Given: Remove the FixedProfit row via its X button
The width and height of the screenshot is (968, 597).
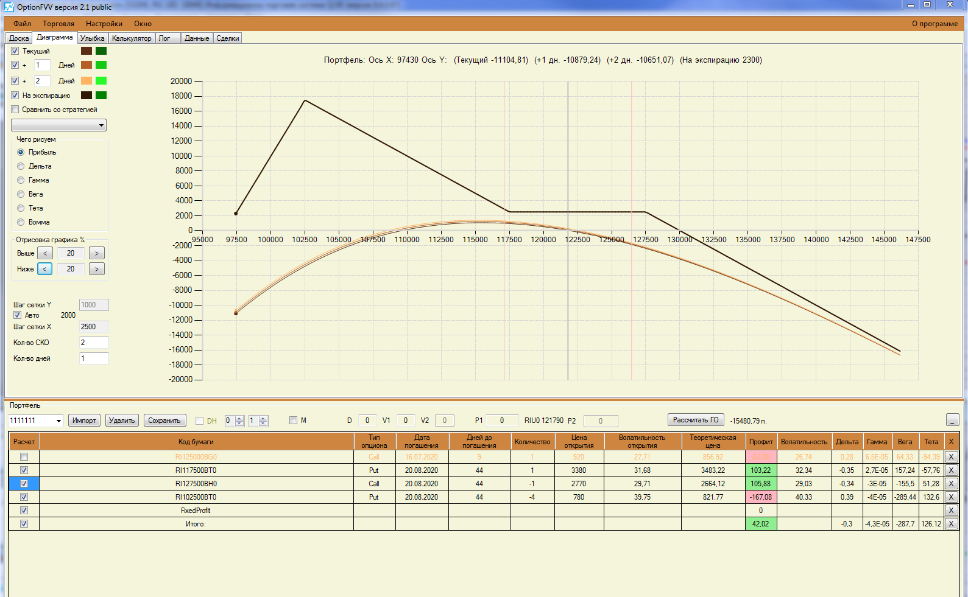Looking at the screenshot, I should [x=951, y=511].
